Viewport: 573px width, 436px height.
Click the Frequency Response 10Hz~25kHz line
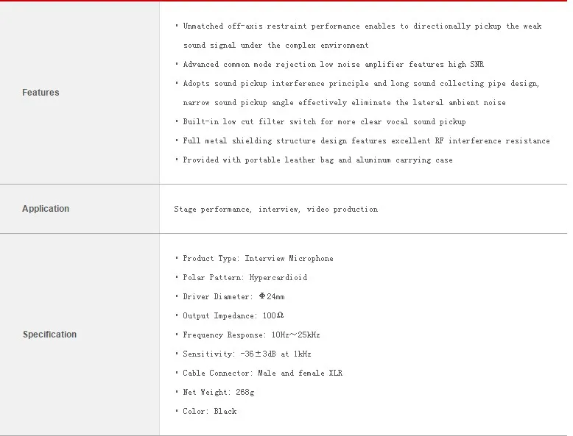click(251, 335)
